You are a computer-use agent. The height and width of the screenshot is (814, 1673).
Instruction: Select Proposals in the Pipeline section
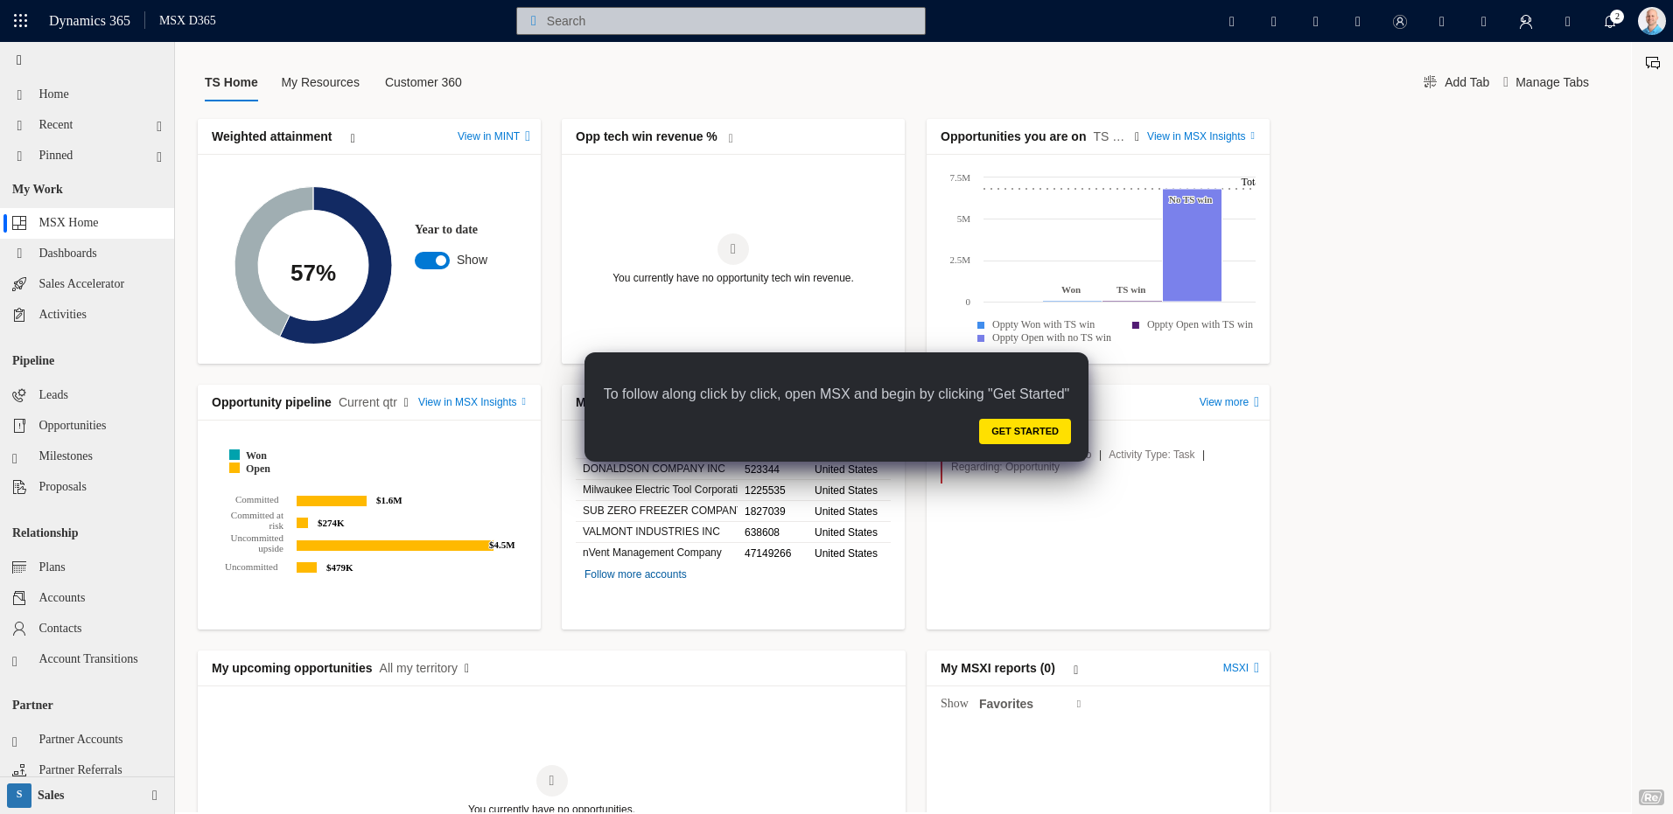point(61,486)
